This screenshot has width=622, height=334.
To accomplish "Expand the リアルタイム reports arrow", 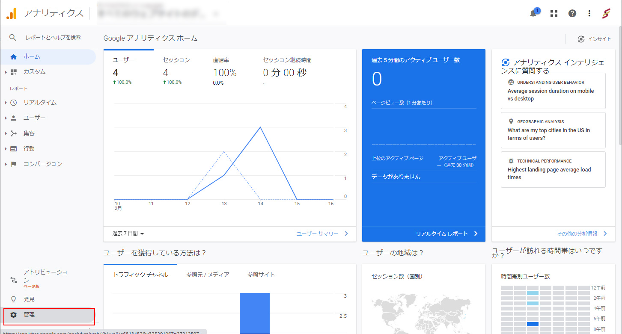I will [x=6, y=103].
